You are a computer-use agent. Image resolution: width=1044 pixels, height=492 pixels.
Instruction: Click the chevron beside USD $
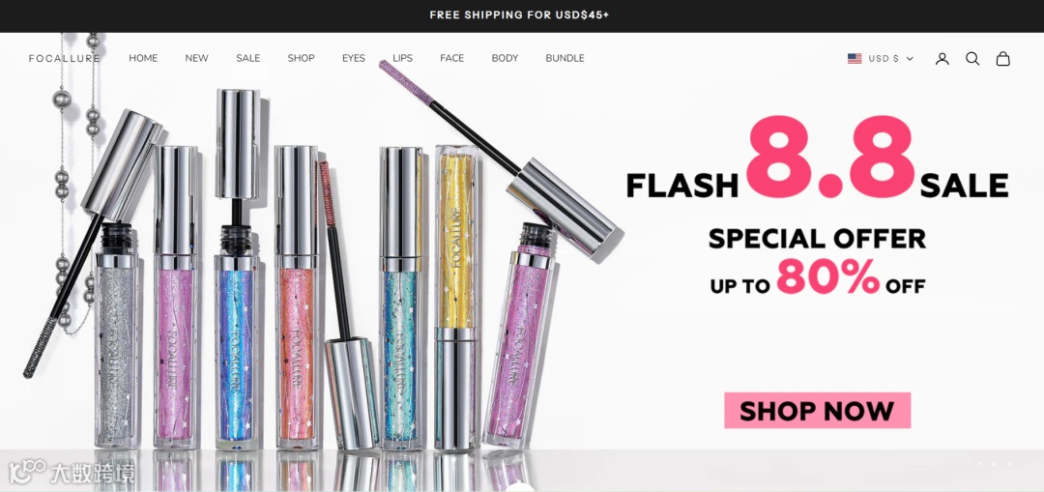point(910,59)
